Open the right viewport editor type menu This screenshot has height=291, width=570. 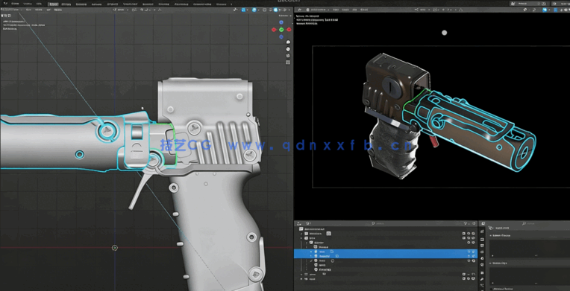(299, 10)
